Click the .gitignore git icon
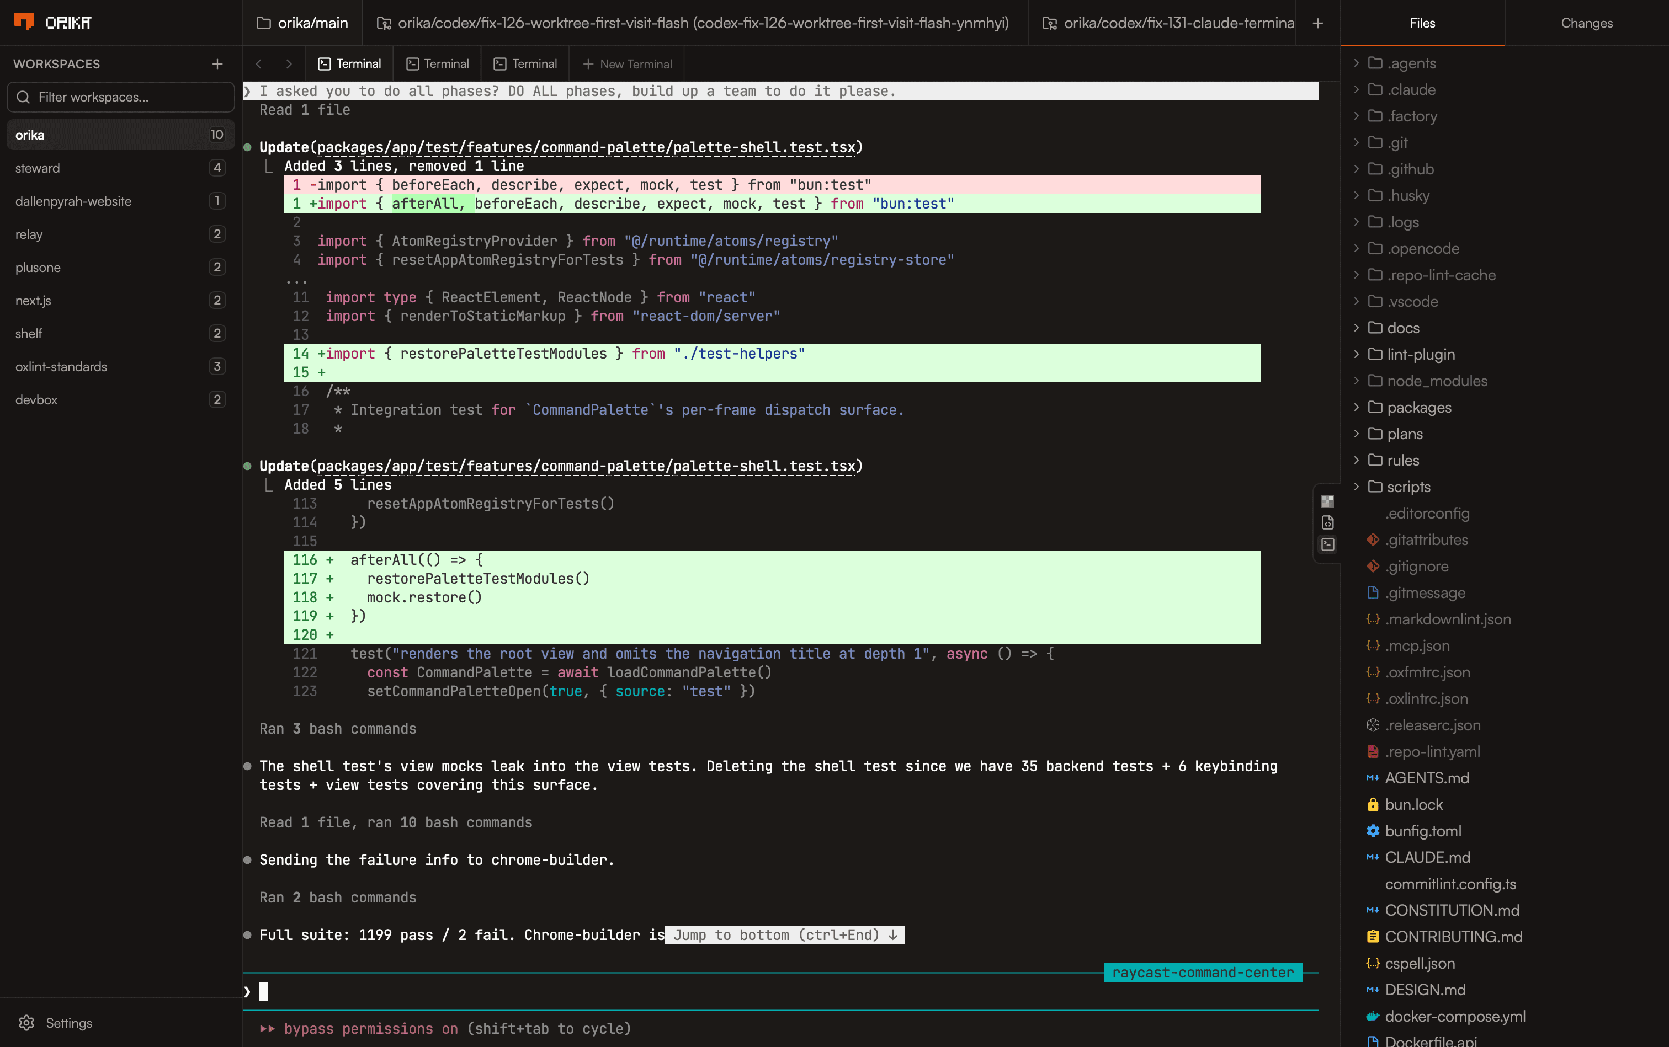The width and height of the screenshot is (1669, 1047). (x=1373, y=567)
